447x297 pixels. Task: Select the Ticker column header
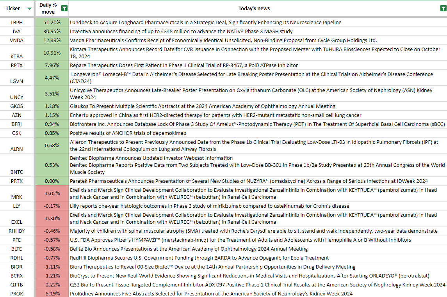pos(17,8)
